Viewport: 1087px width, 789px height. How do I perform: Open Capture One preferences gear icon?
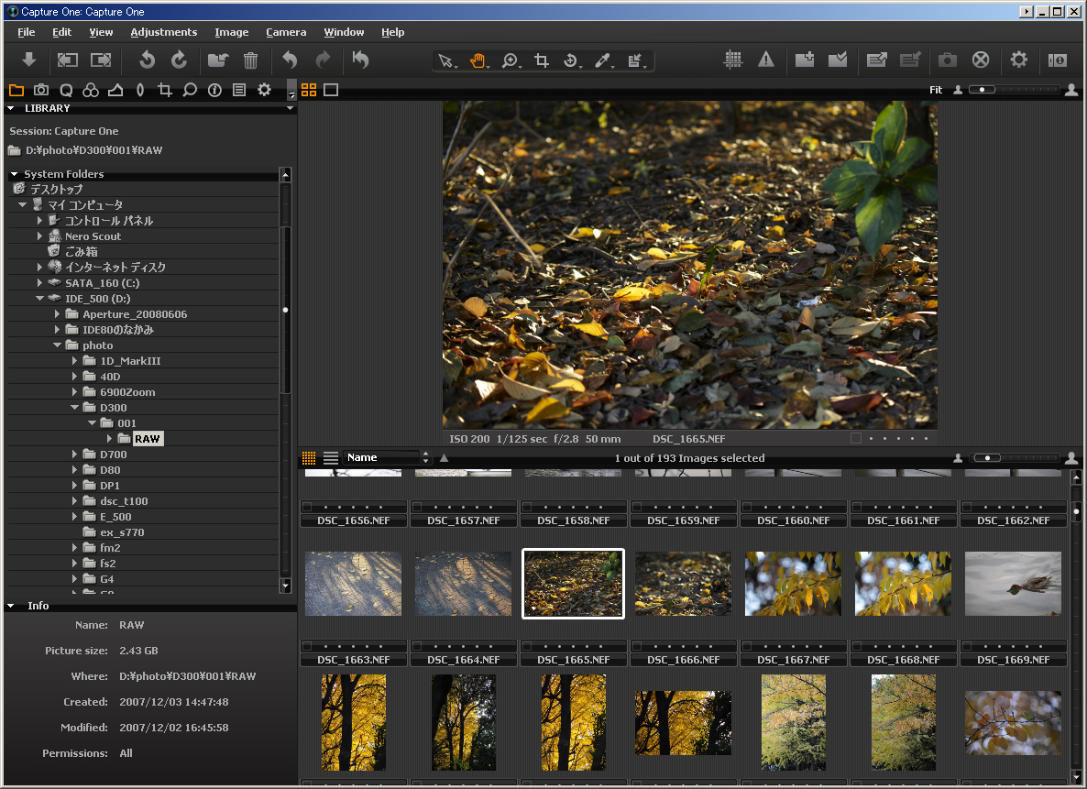(x=1019, y=60)
